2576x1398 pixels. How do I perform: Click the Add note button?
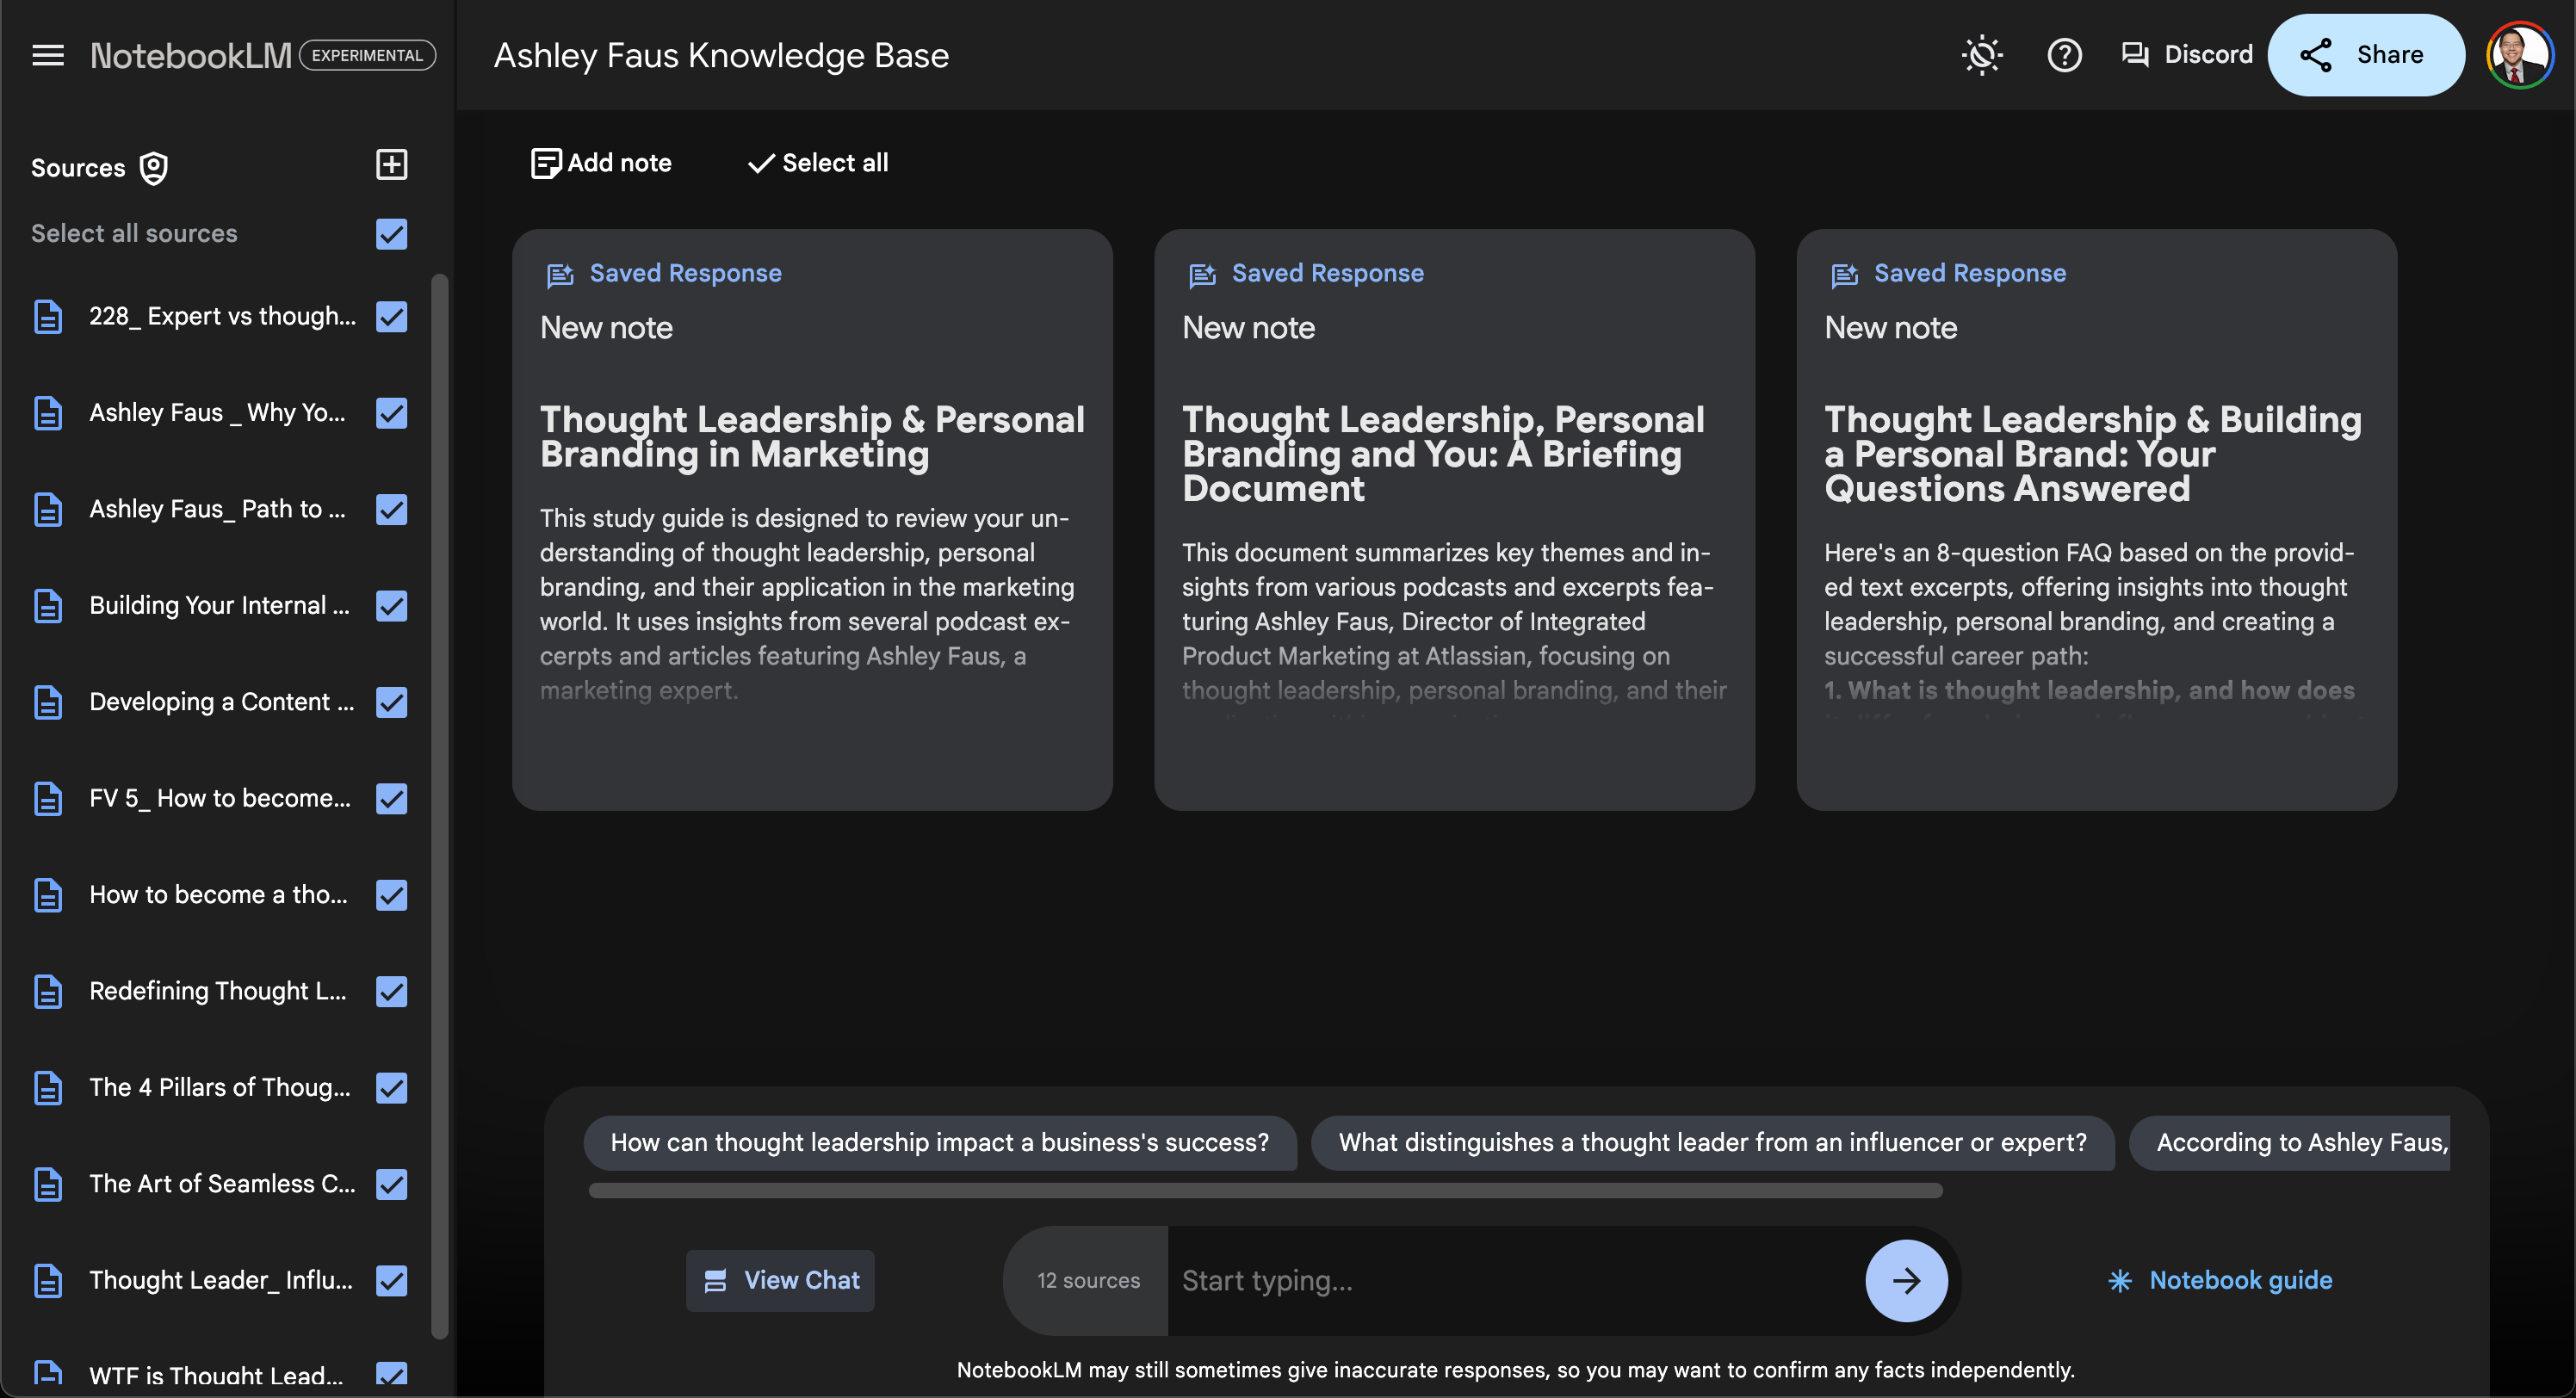[601, 163]
